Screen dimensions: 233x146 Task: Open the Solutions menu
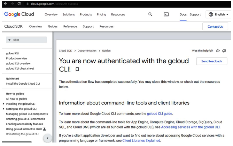click(68, 15)
